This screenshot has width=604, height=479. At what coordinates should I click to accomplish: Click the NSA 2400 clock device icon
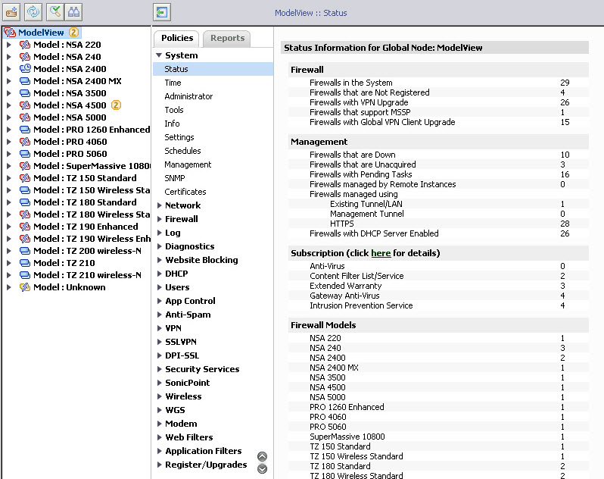click(25, 69)
